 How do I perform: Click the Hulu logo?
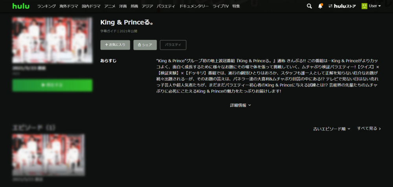21,6
